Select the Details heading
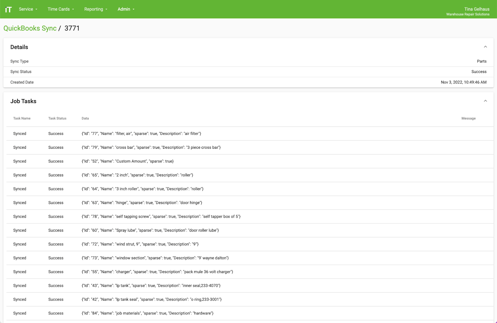The image size is (497, 323). tap(19, 47)
